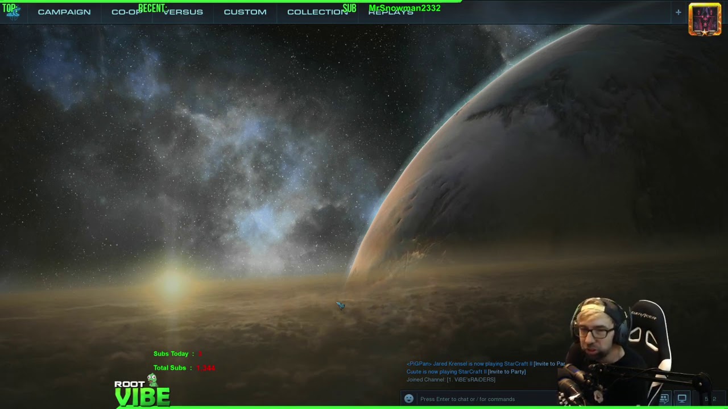Click the Cuute player name in chat
The height and width of the screenshot is (409, 728).
[414, 372]
